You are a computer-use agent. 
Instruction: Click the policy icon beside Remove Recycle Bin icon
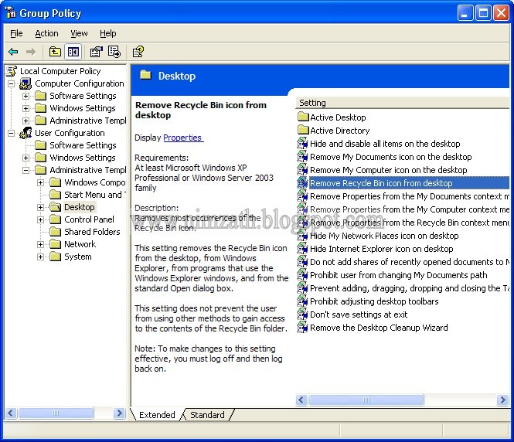click(302, 183)
